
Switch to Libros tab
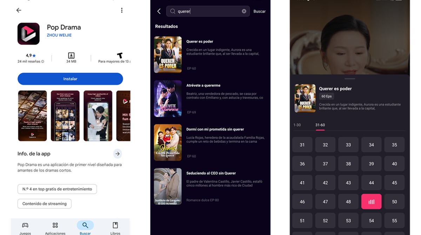coord(115,228)
